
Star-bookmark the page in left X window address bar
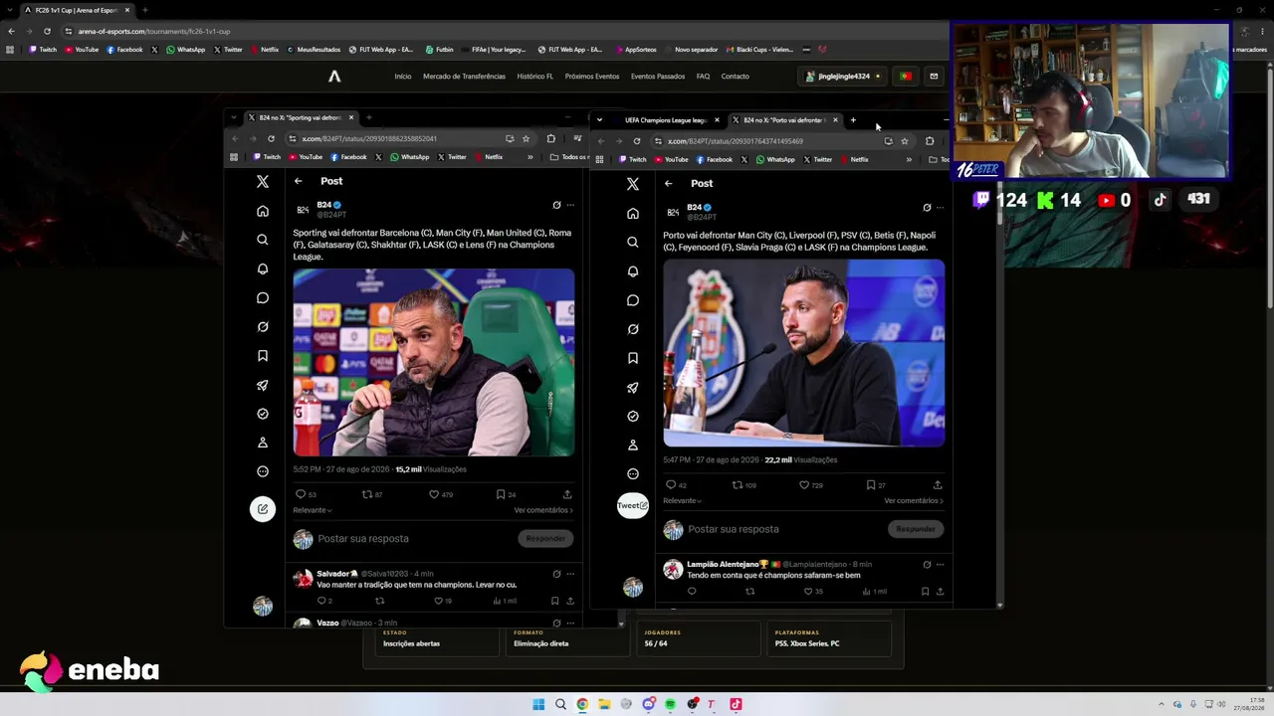[x=526, y=139]
